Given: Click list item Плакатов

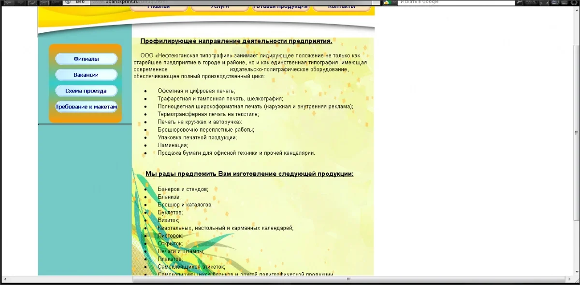Looking at the screenshot, I should pyautogui.click(x=170, y=259).
